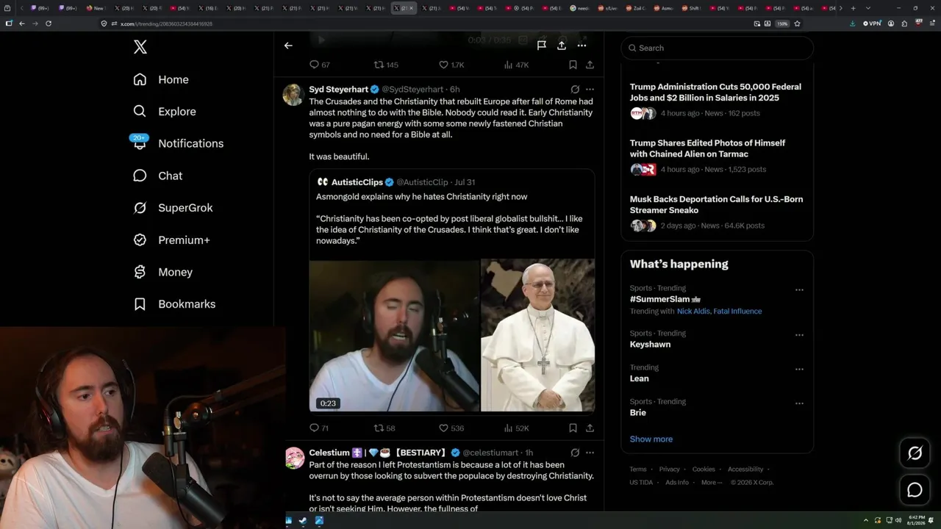Image resolution: width=941 pixels, height=529 pixels.
Task: Go to the Home feed
Action: pos(161,79)
